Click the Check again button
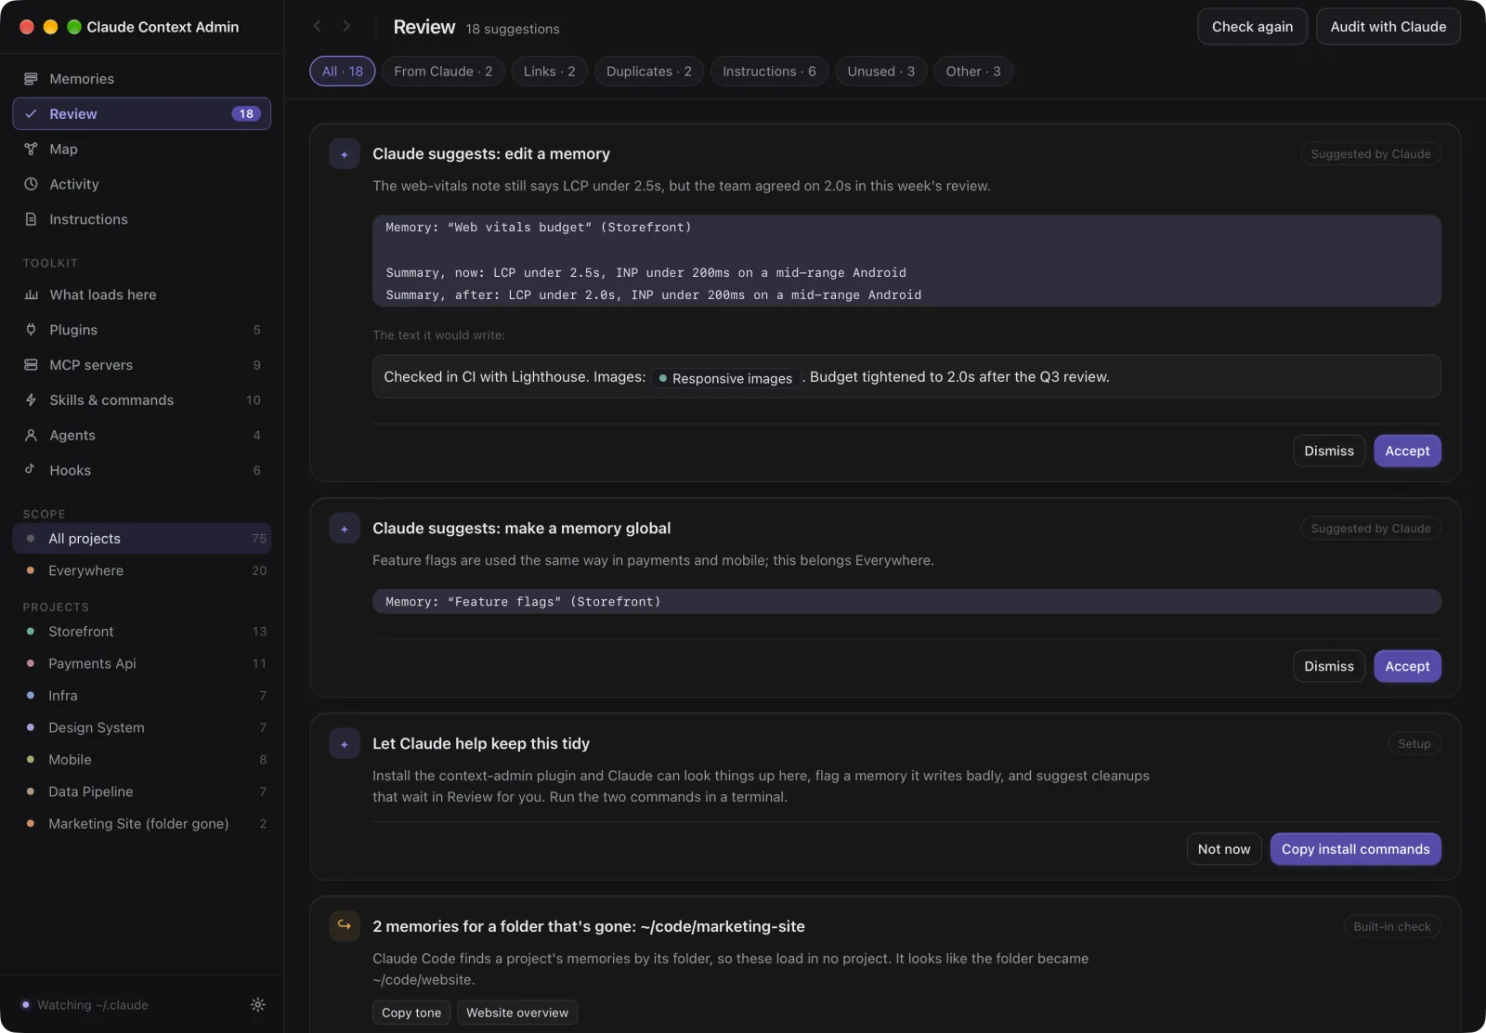The height and width of the screenshot is (1033, 1486). pos(1252,27)
